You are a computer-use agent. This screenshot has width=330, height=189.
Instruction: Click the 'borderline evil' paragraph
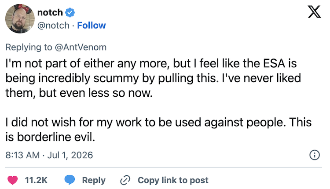(x=158, y=130)
